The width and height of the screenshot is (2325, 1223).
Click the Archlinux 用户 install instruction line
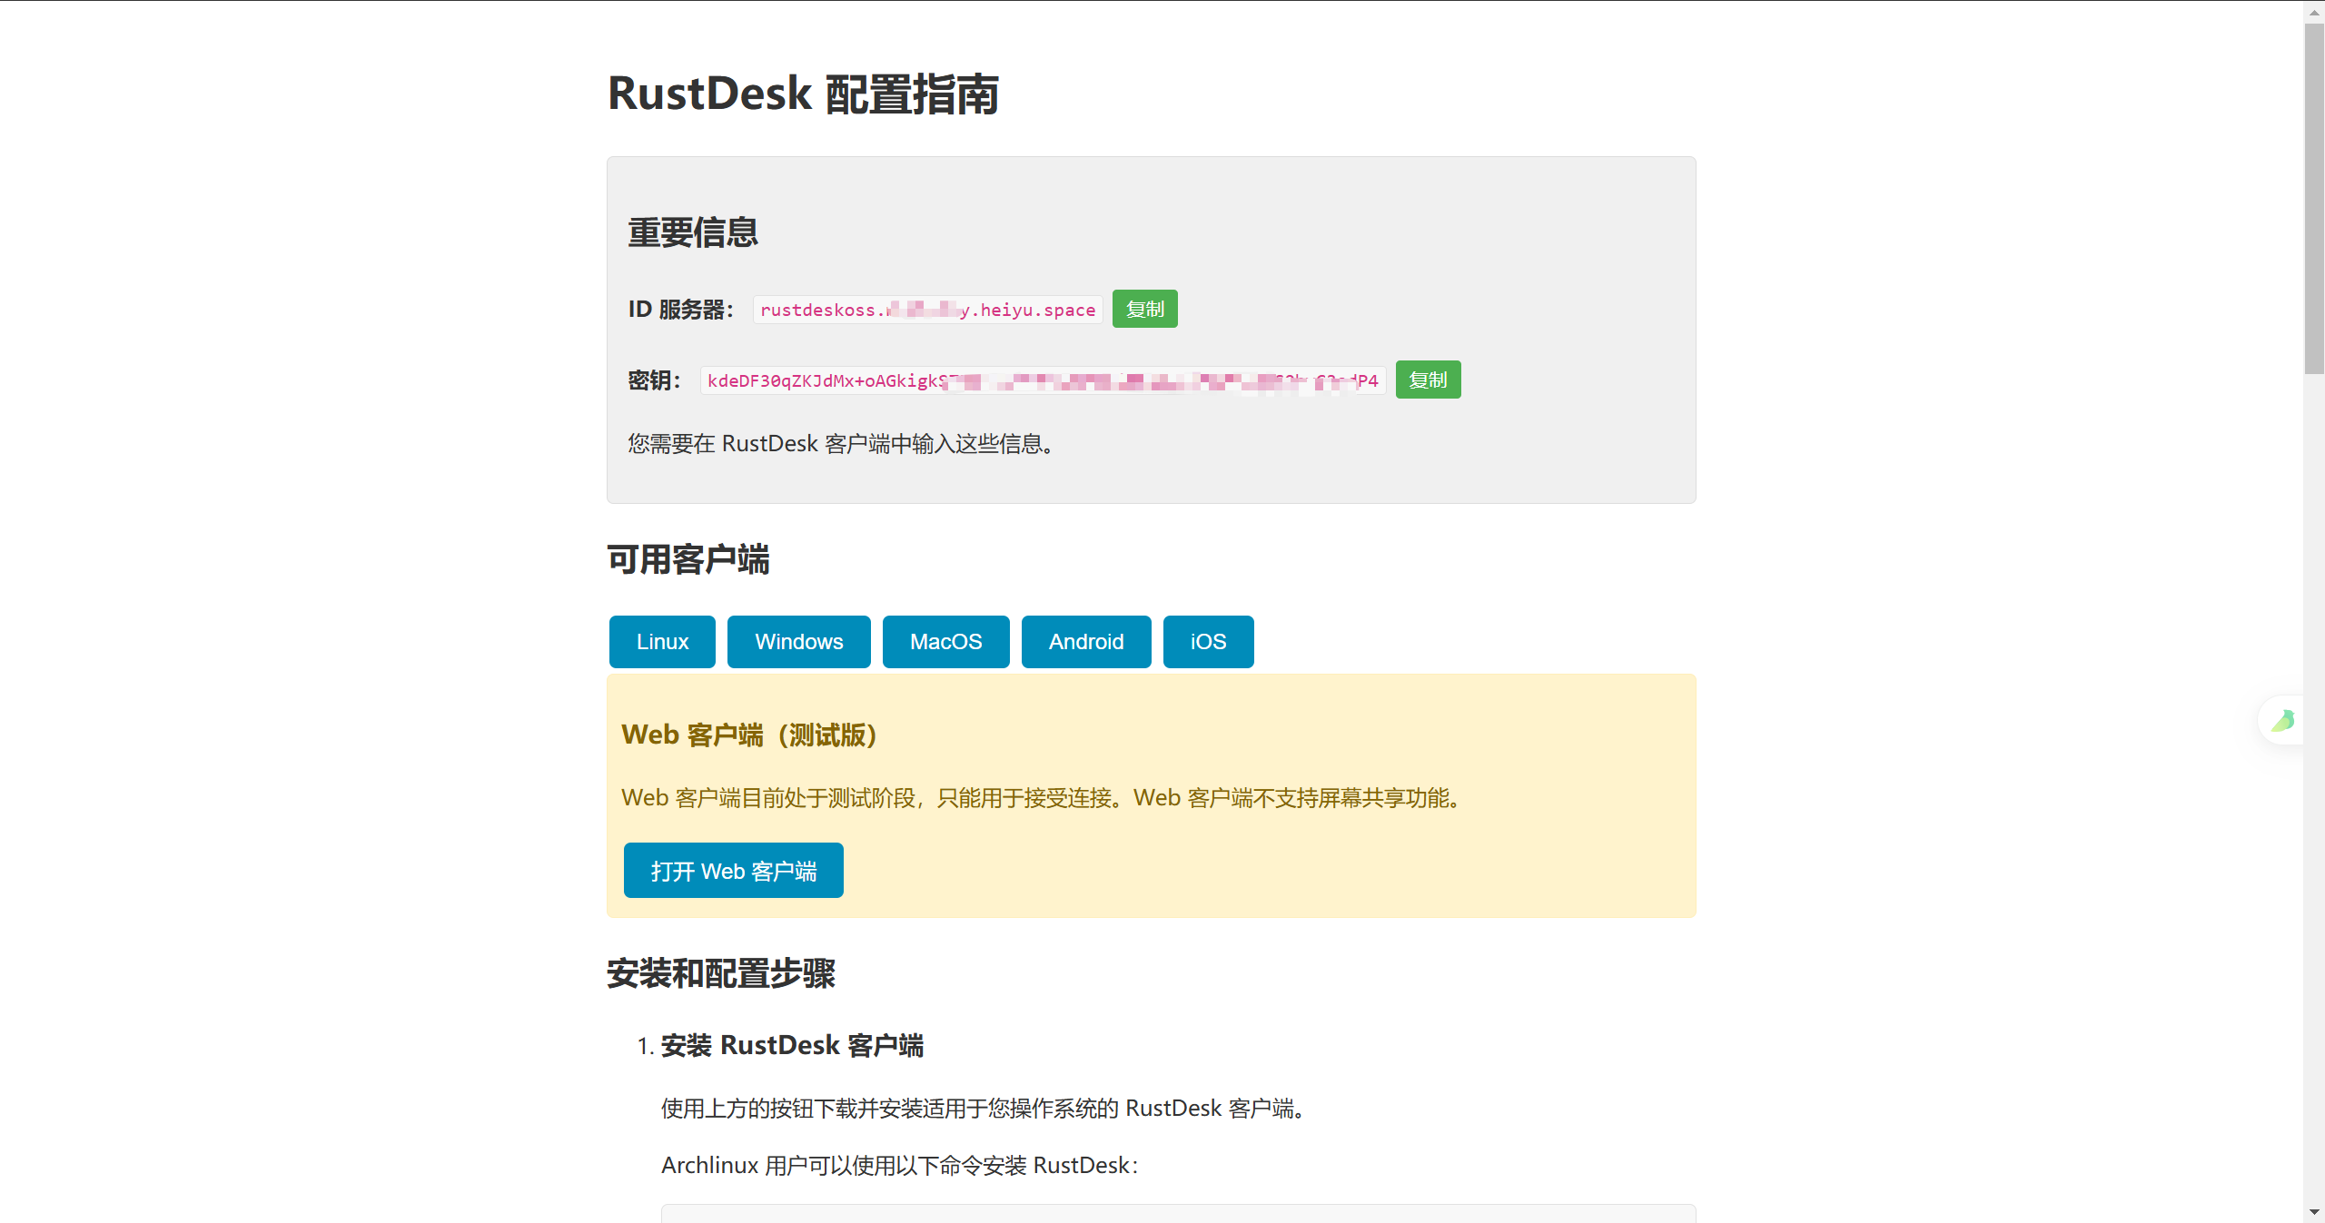click(900, 1165)
